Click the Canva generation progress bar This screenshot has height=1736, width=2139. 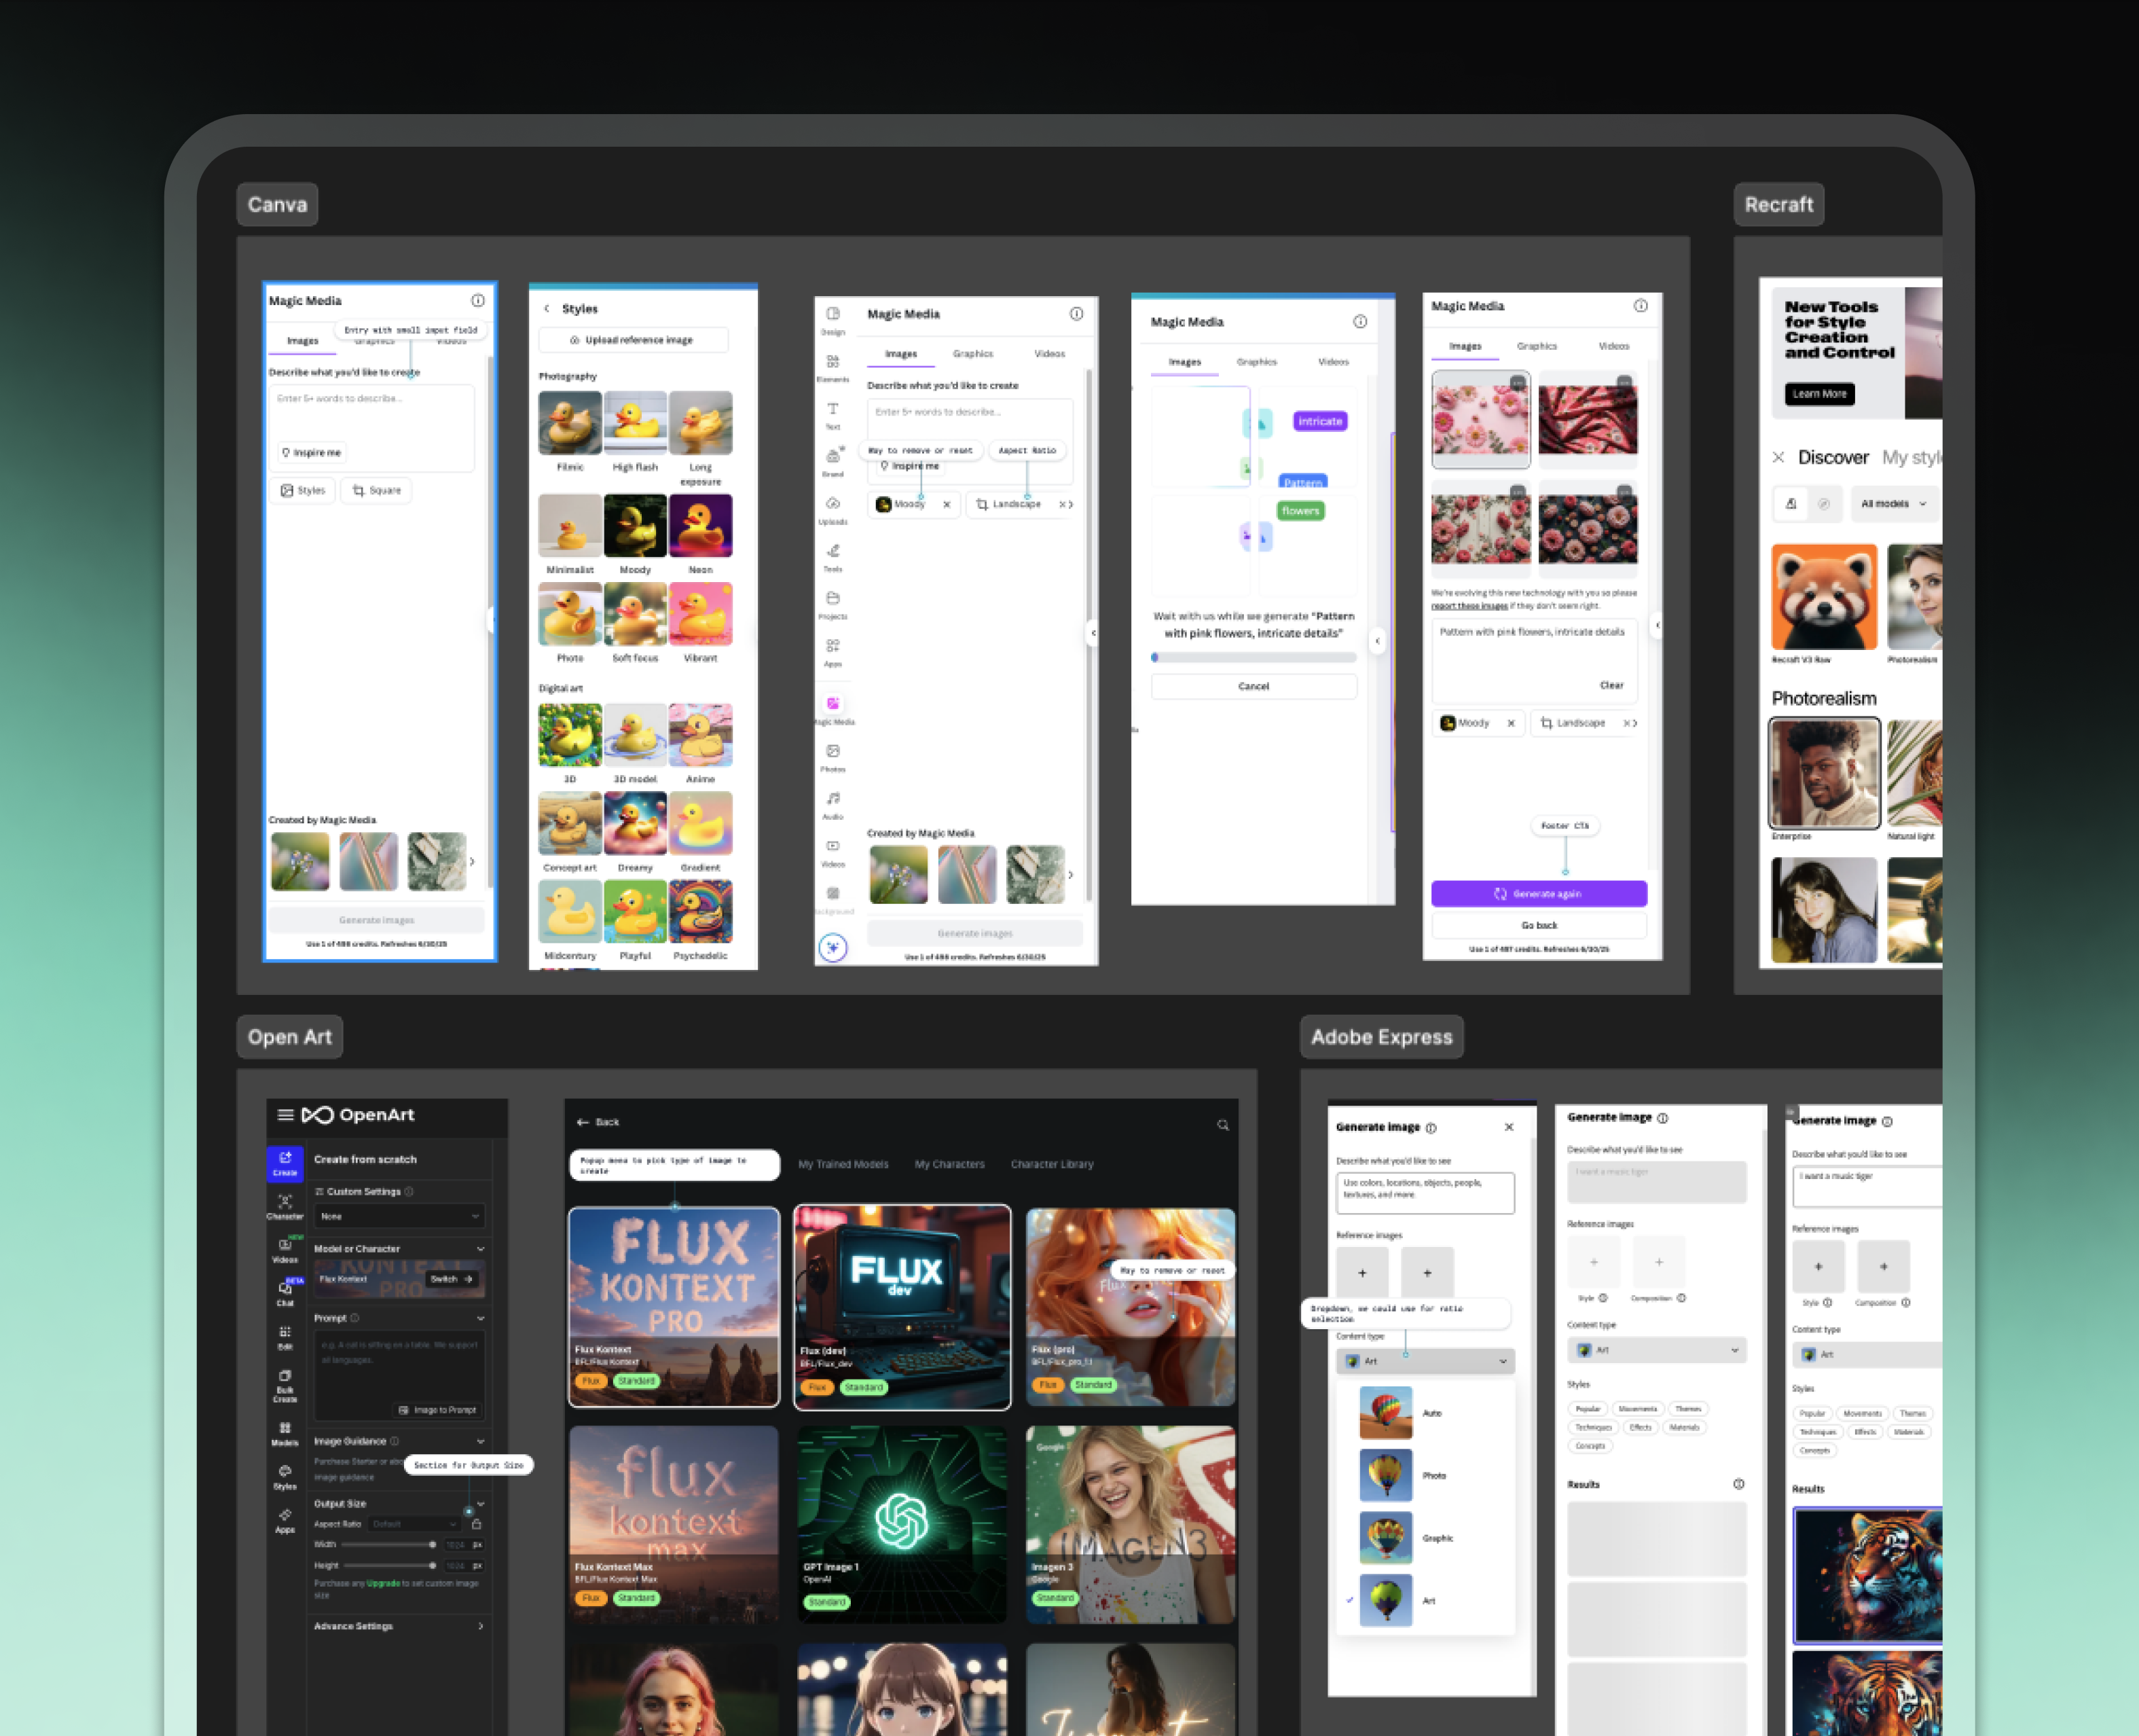[x=1254, y=658]
